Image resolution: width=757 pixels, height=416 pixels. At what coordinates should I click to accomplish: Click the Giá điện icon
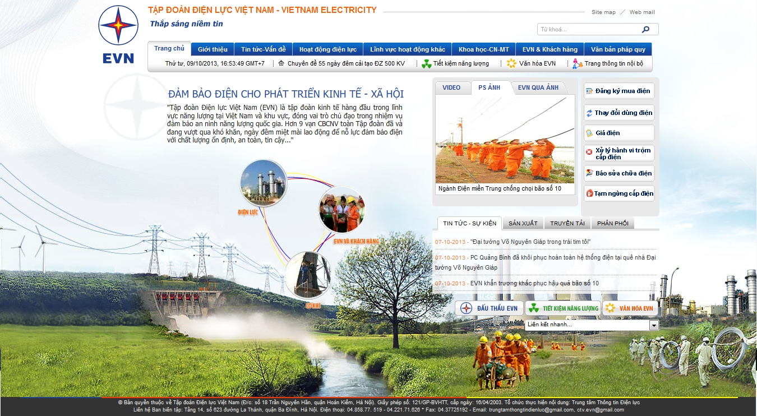pyautogui.click(x=589, y=133)
